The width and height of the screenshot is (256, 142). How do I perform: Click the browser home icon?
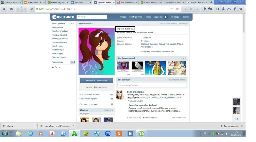tap(4, 9)
